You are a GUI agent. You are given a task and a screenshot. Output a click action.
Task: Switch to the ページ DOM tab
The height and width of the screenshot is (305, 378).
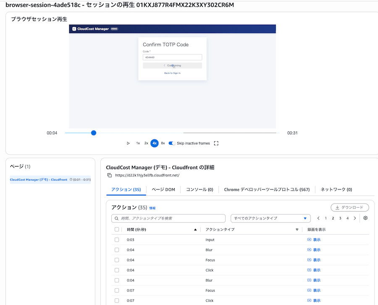[163, 190]
